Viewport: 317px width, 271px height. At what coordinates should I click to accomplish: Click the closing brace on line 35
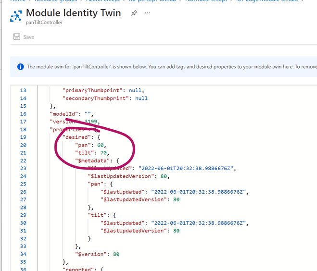tap(64, 262)
